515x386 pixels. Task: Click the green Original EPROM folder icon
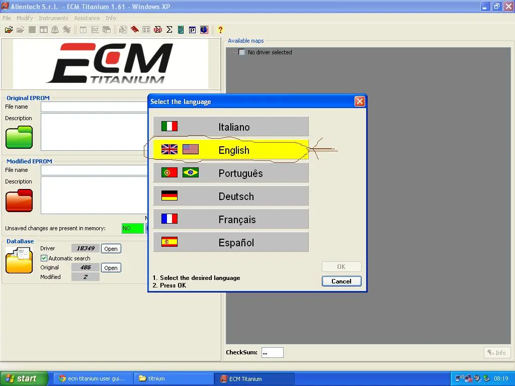[x=19, y=136]
